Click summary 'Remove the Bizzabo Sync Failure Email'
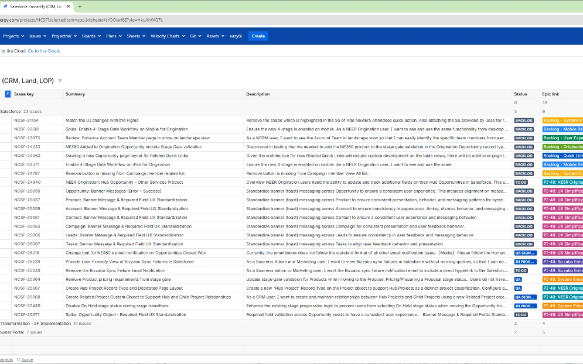 click(115, 271)
